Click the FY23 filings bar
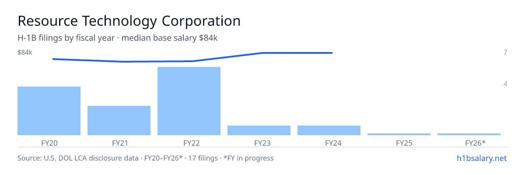The width and height of the screenshot is (525, 175). click(x=259, y=130)
